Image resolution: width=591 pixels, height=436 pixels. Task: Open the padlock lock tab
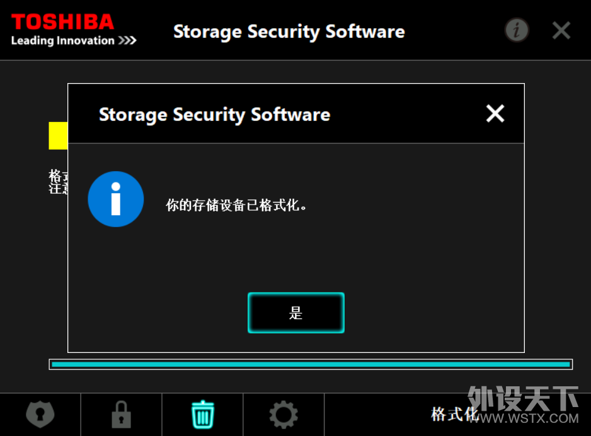click(x=122, y=415)
